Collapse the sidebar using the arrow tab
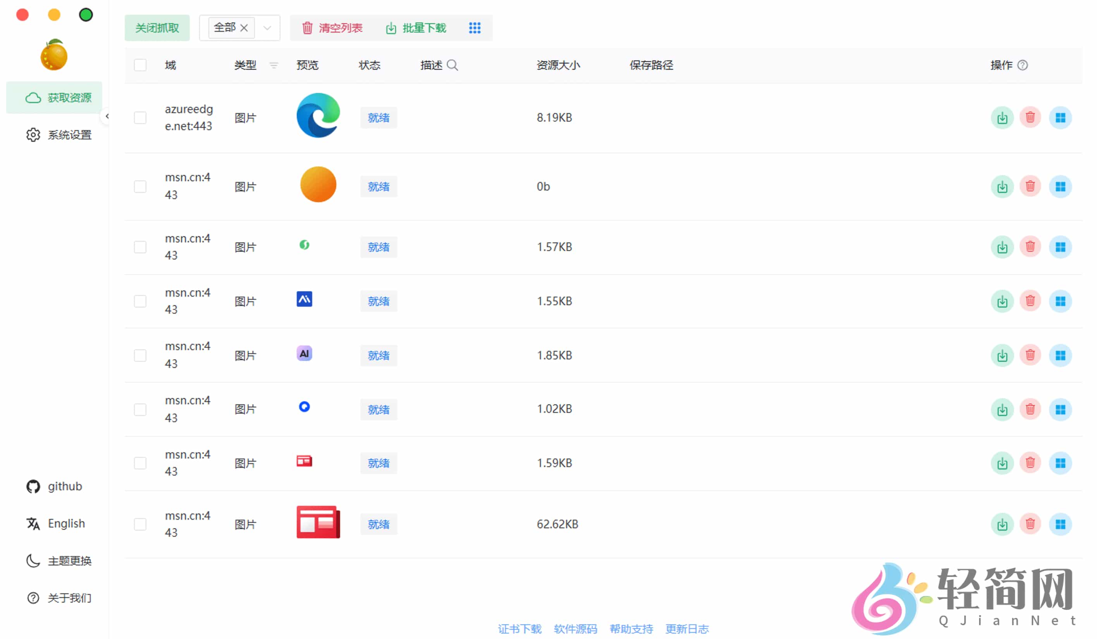Viewport: 1097px width, 639px height. click(107, 116)
